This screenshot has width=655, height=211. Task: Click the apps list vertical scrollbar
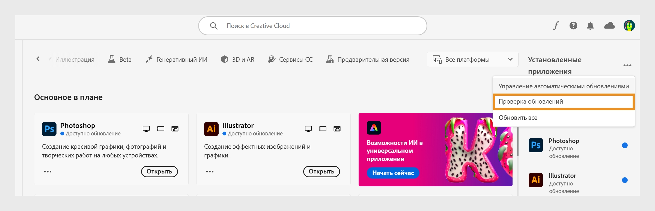tap(517, 141)
